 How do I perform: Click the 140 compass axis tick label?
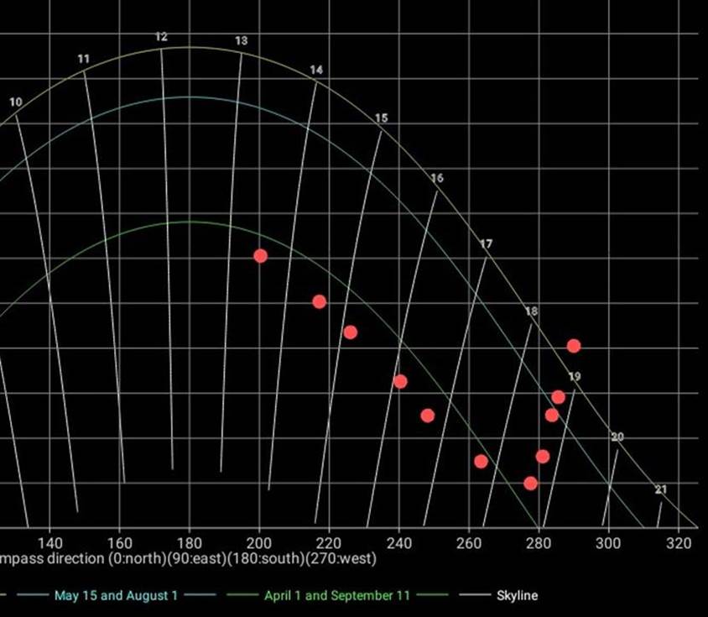[x=49, y=542]
